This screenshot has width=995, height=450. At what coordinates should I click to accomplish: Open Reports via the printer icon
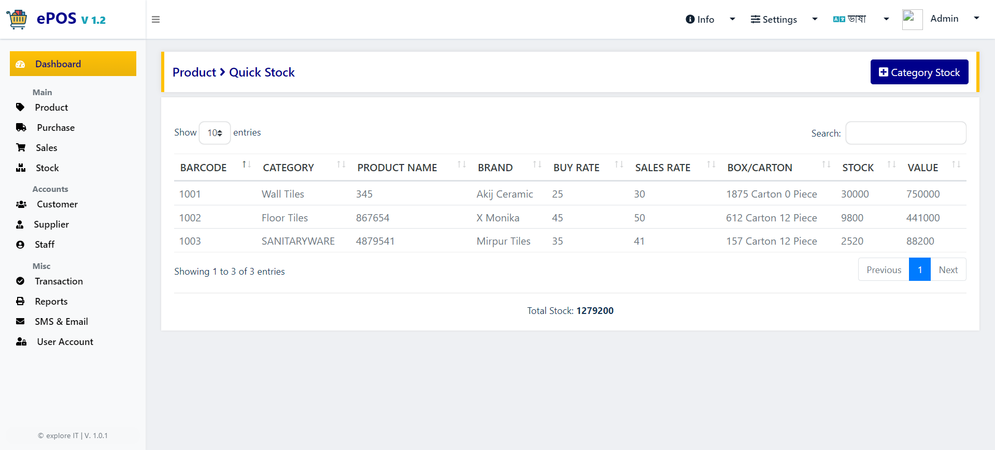[x=20, y=301]
